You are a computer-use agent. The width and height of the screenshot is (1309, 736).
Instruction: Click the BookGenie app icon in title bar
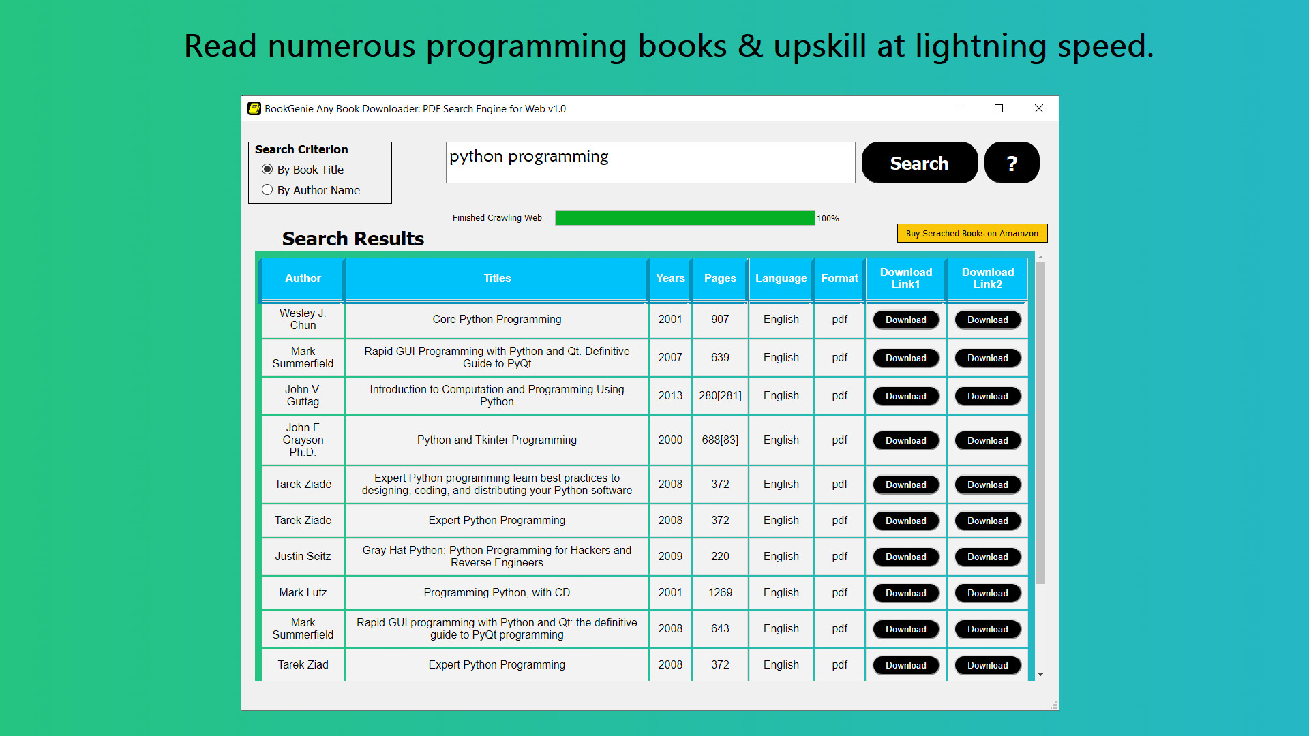coord(254,108)
